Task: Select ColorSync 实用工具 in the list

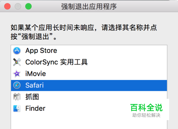Action: coord(57,62)
